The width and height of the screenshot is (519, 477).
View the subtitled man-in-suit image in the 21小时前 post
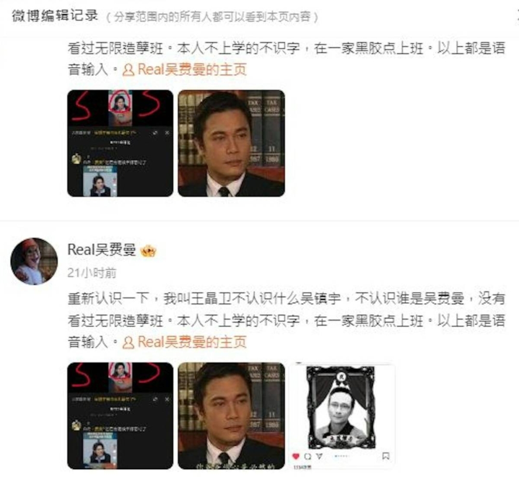[231, 416]
